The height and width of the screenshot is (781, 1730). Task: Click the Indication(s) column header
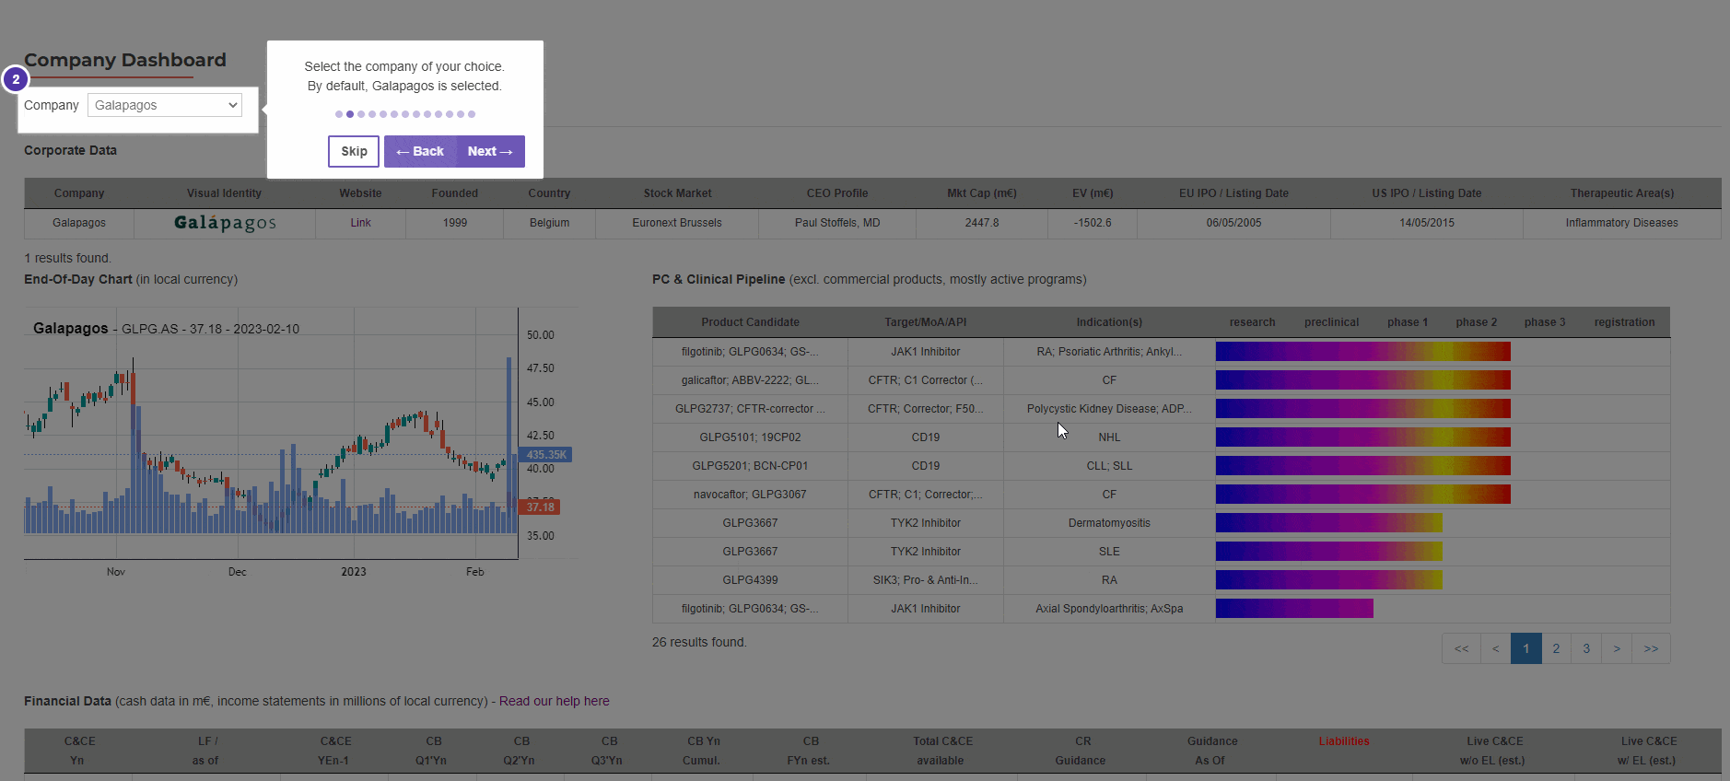click(x=1109, y=322)
